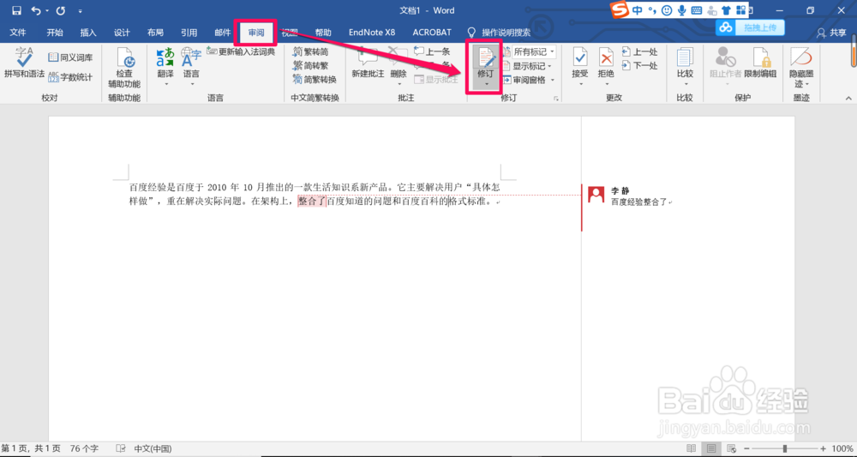Screen dimensions: 857x457
Task: Open the 审阅窗格 dropdown arrow
Action: point(552,80)
